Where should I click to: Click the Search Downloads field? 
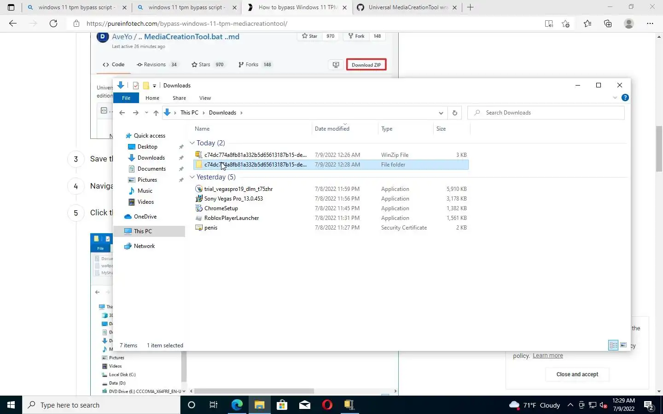pyautogui.click(x=546, y=113)
